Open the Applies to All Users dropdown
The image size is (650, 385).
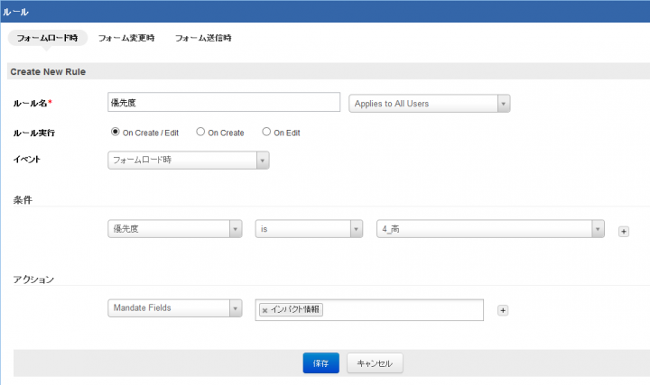point(430,104)
